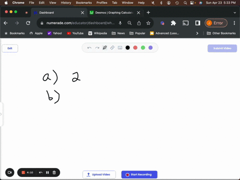Close the Dashboard tab
240x180 pixels.
[82, 12]
